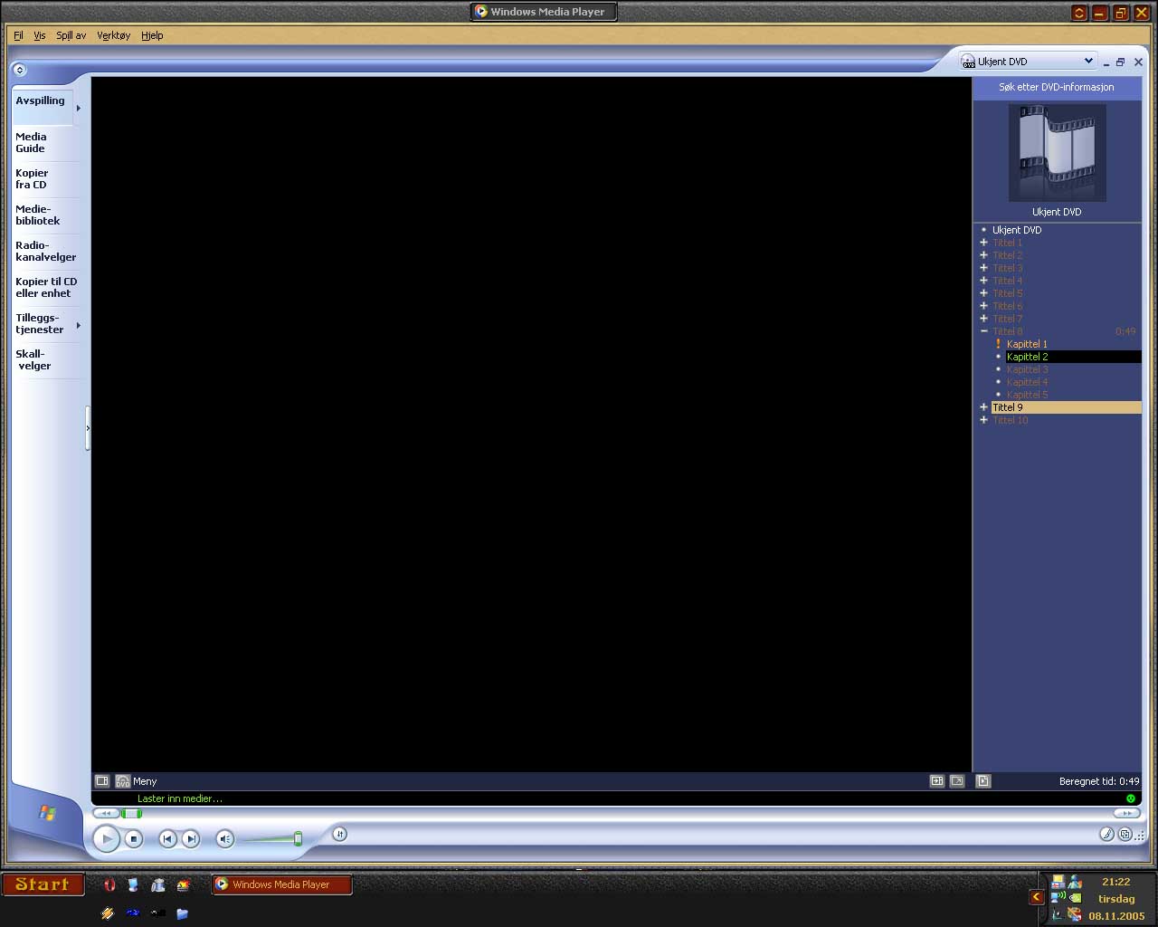Adjust the volume slider handle
Screen dimensions: 1158x927
point(298,839)
